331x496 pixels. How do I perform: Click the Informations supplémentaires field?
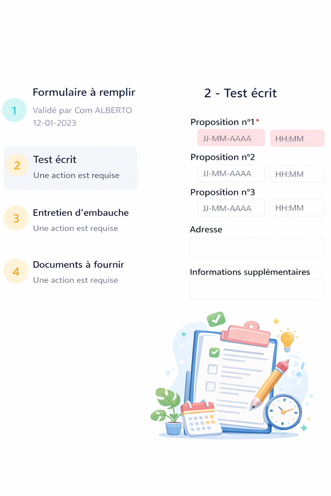coord(257,290)
